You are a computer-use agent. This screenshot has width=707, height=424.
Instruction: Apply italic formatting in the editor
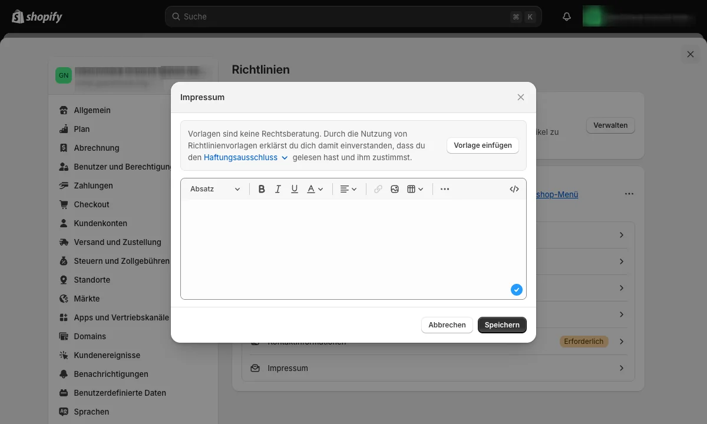278,189
